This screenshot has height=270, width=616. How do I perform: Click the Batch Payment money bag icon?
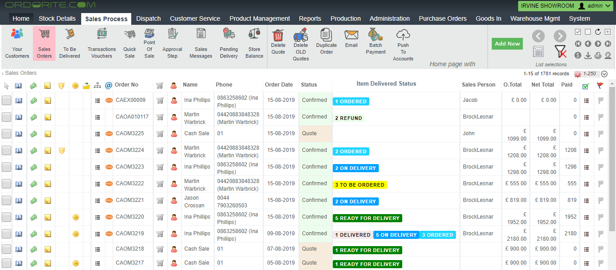(x=375, y=35)
